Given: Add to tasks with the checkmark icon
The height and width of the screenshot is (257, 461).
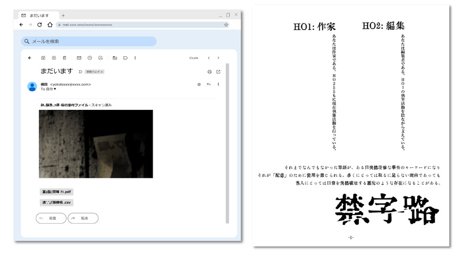Looking at the screenshot, I should click(x=100, y=58).
